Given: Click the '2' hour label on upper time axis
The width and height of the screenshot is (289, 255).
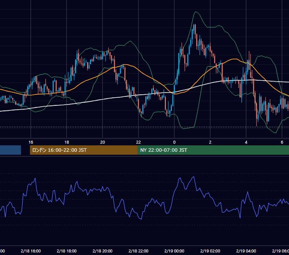Looking at the screenshot, I should pyautogui.click(x=210, y=142).
